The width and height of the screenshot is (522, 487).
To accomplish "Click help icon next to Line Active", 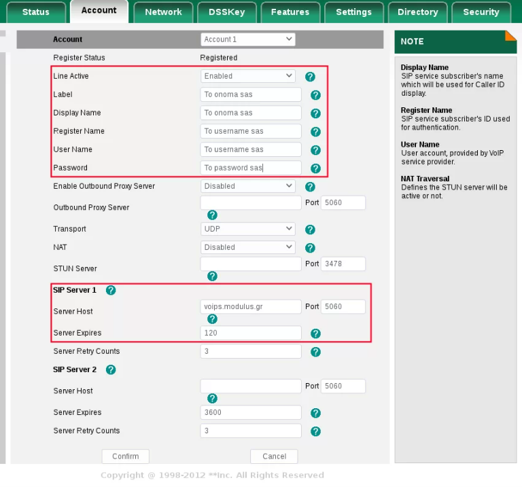I will click(x=310, y=77).
